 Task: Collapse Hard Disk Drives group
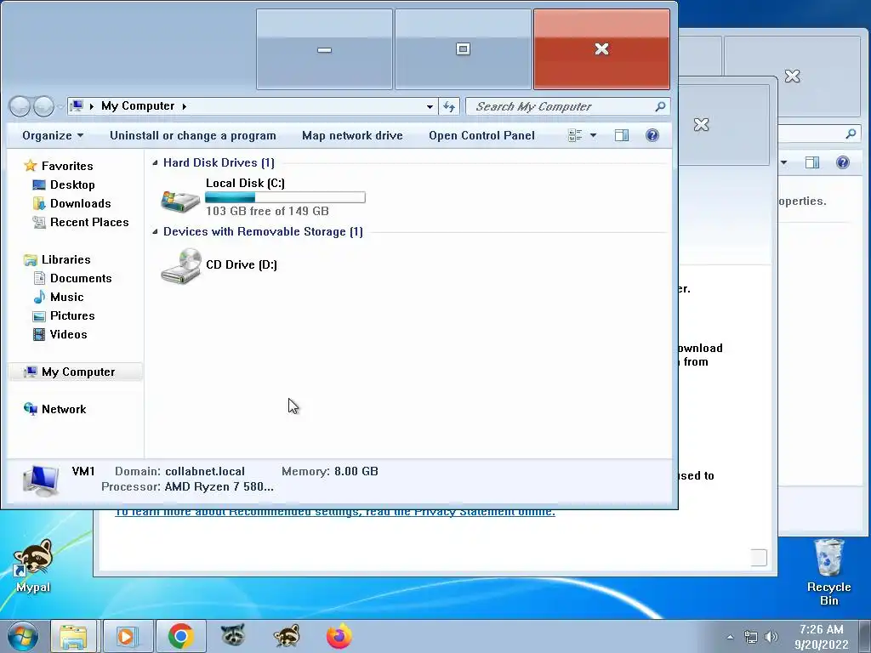156,162
